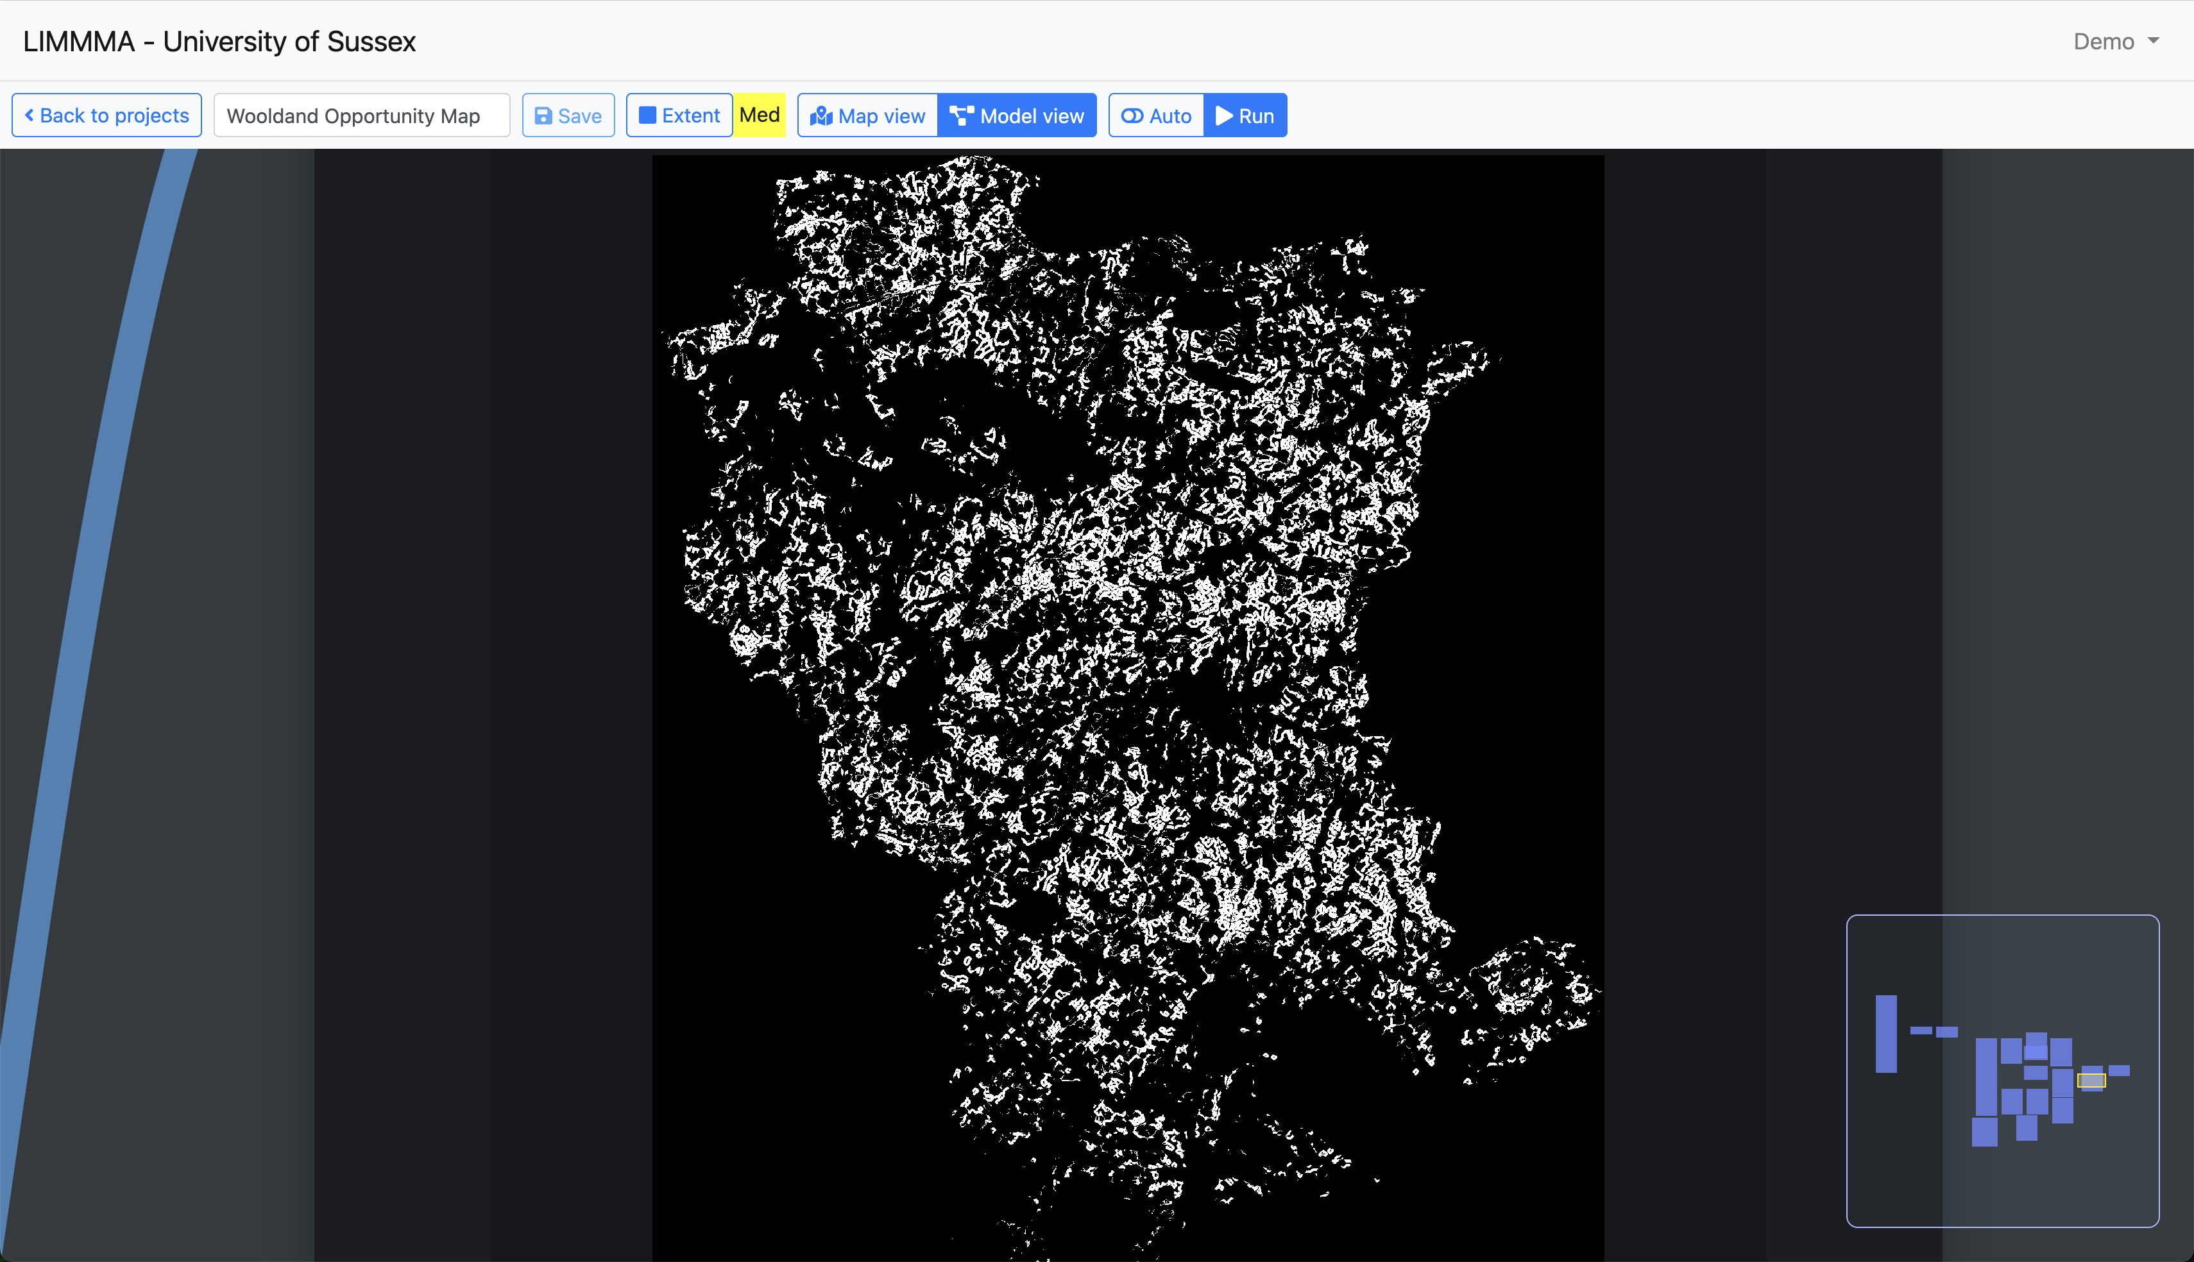Click yellow viewport rectangle in minimap
This screenshot has height=1262, width=2194.
(2091, 1080)
